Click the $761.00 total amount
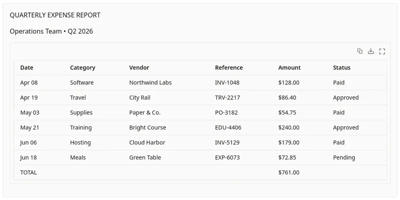Viewport: 400px width, 200px height. click(289, 172)
